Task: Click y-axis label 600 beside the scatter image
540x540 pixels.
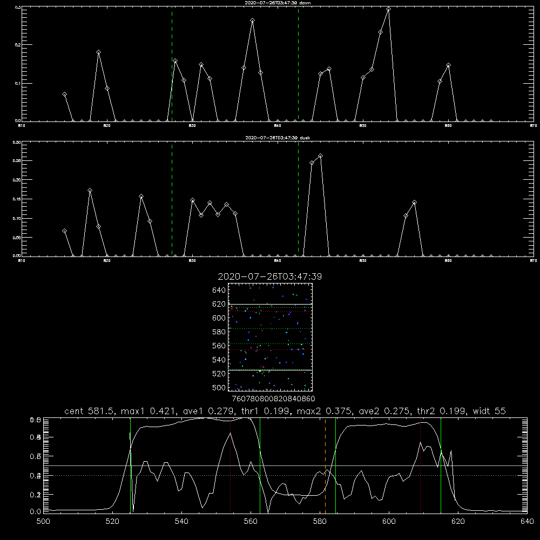Action: (219, 318)
